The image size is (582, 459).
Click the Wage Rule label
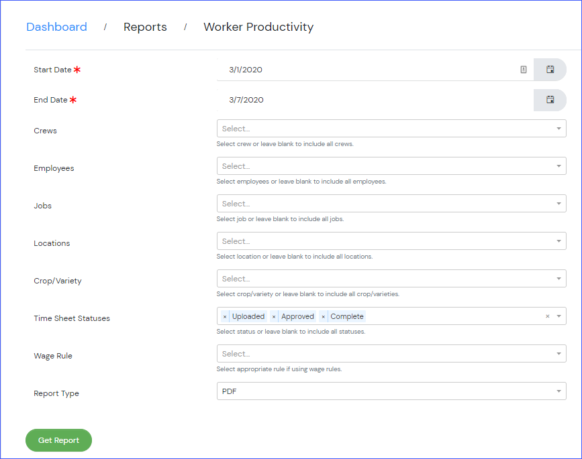coord(53,356)
